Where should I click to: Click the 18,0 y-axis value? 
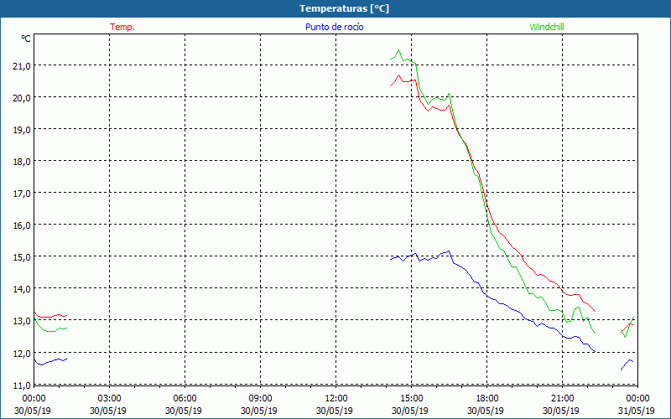pos(22,162)
